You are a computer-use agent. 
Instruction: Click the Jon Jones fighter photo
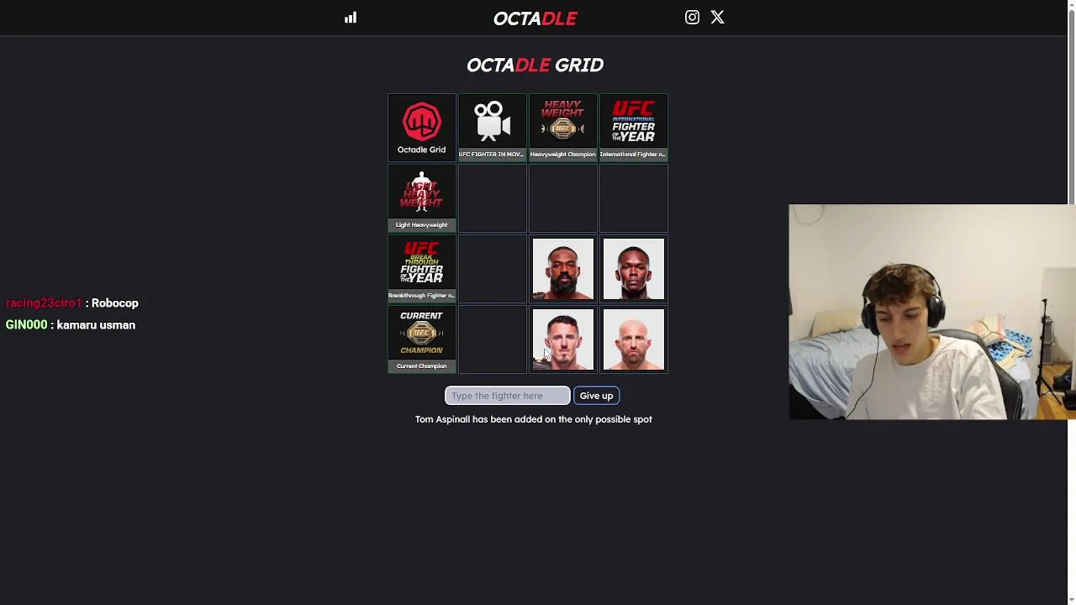tap(563, 269)
